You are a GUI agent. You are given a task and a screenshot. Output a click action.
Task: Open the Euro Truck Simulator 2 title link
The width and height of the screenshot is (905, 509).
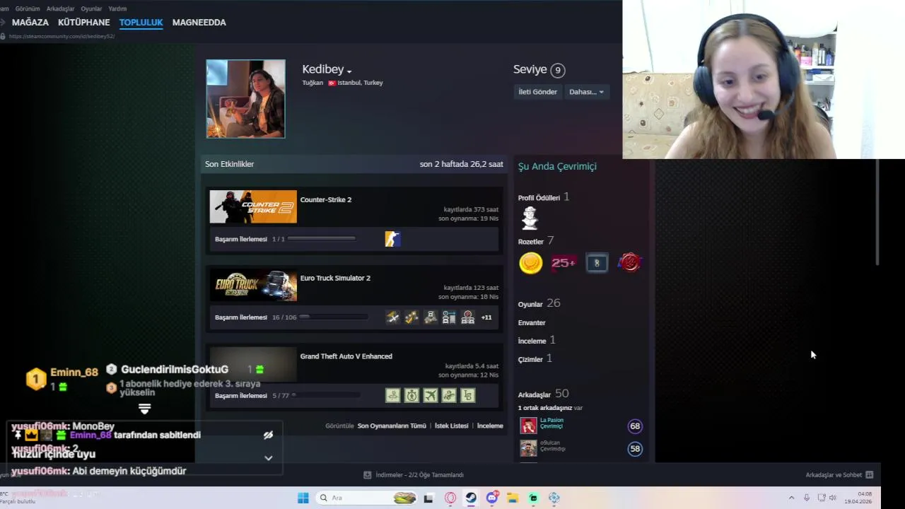[335, 278]
